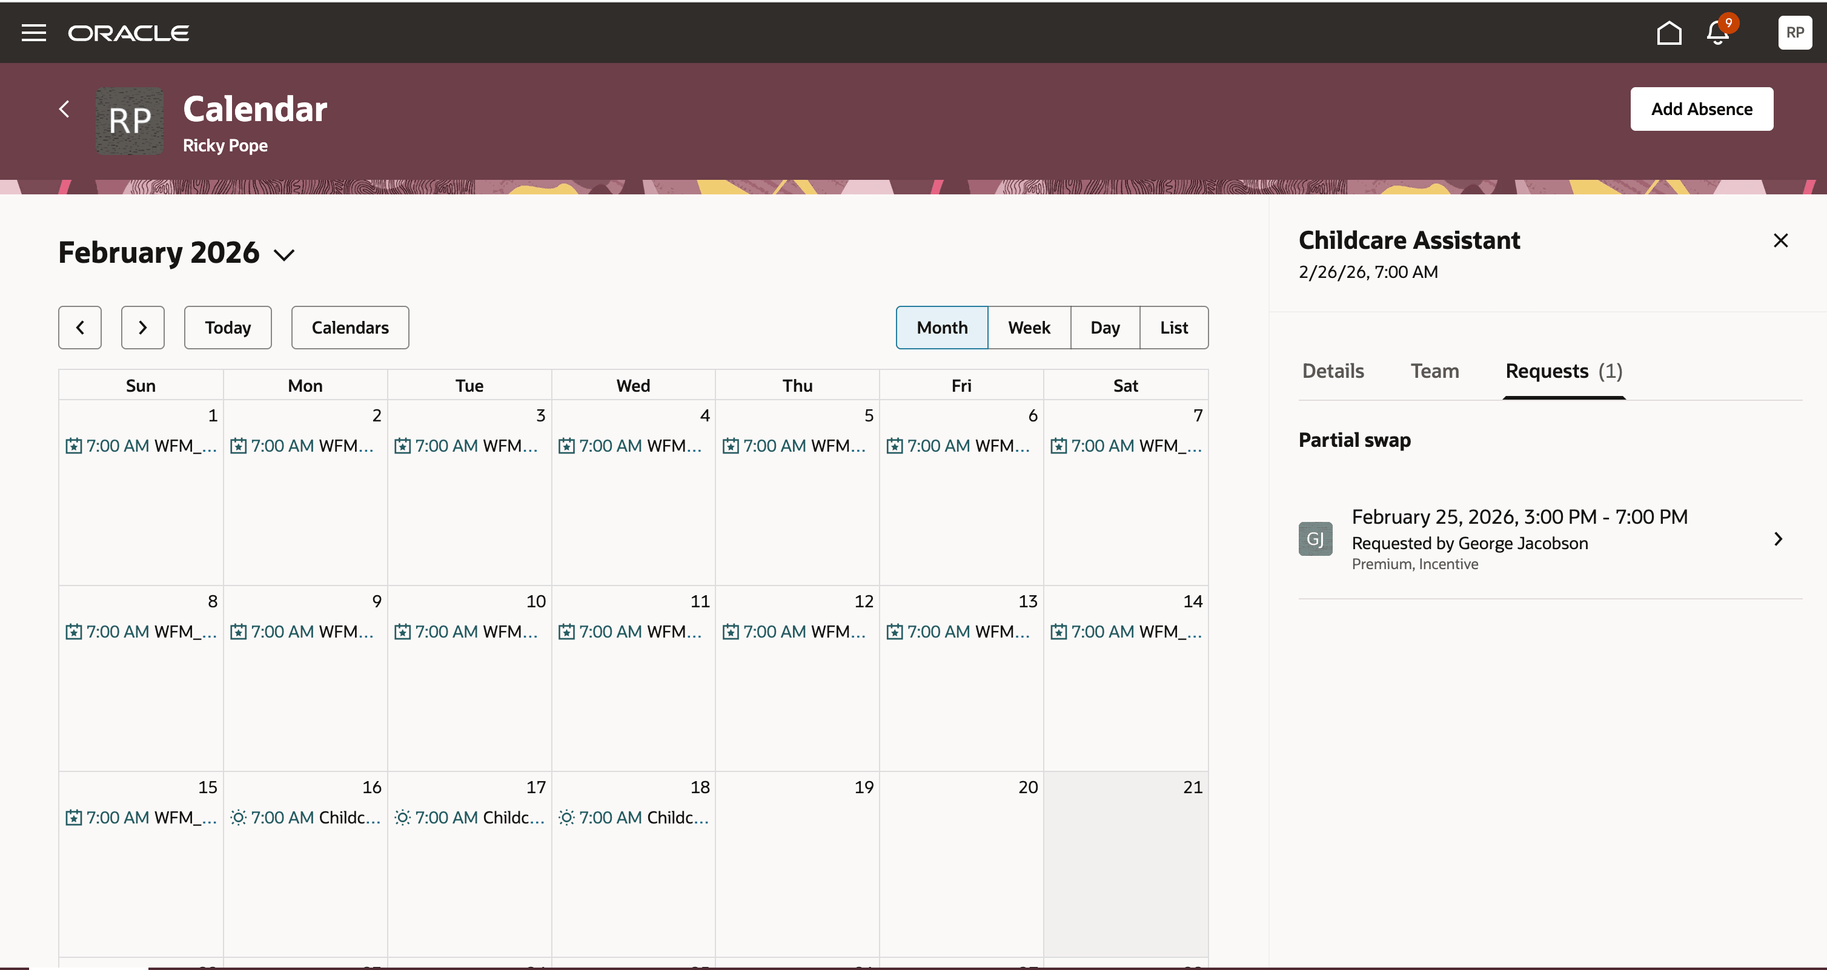Close the Childcare Assistant panel
The width and height of the screenshot is (1827, 970).
tap(1780, 240)
